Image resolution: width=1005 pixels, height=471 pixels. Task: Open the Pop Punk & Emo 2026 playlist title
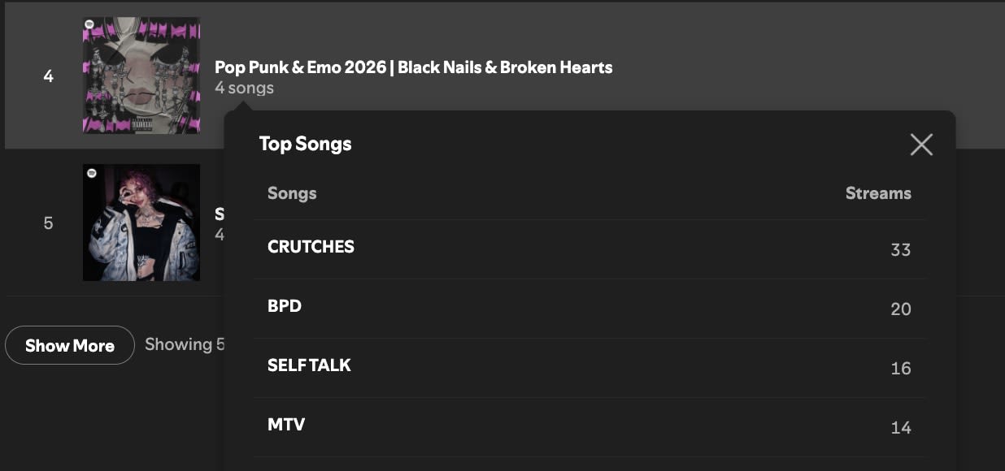[x=413, y=67]
